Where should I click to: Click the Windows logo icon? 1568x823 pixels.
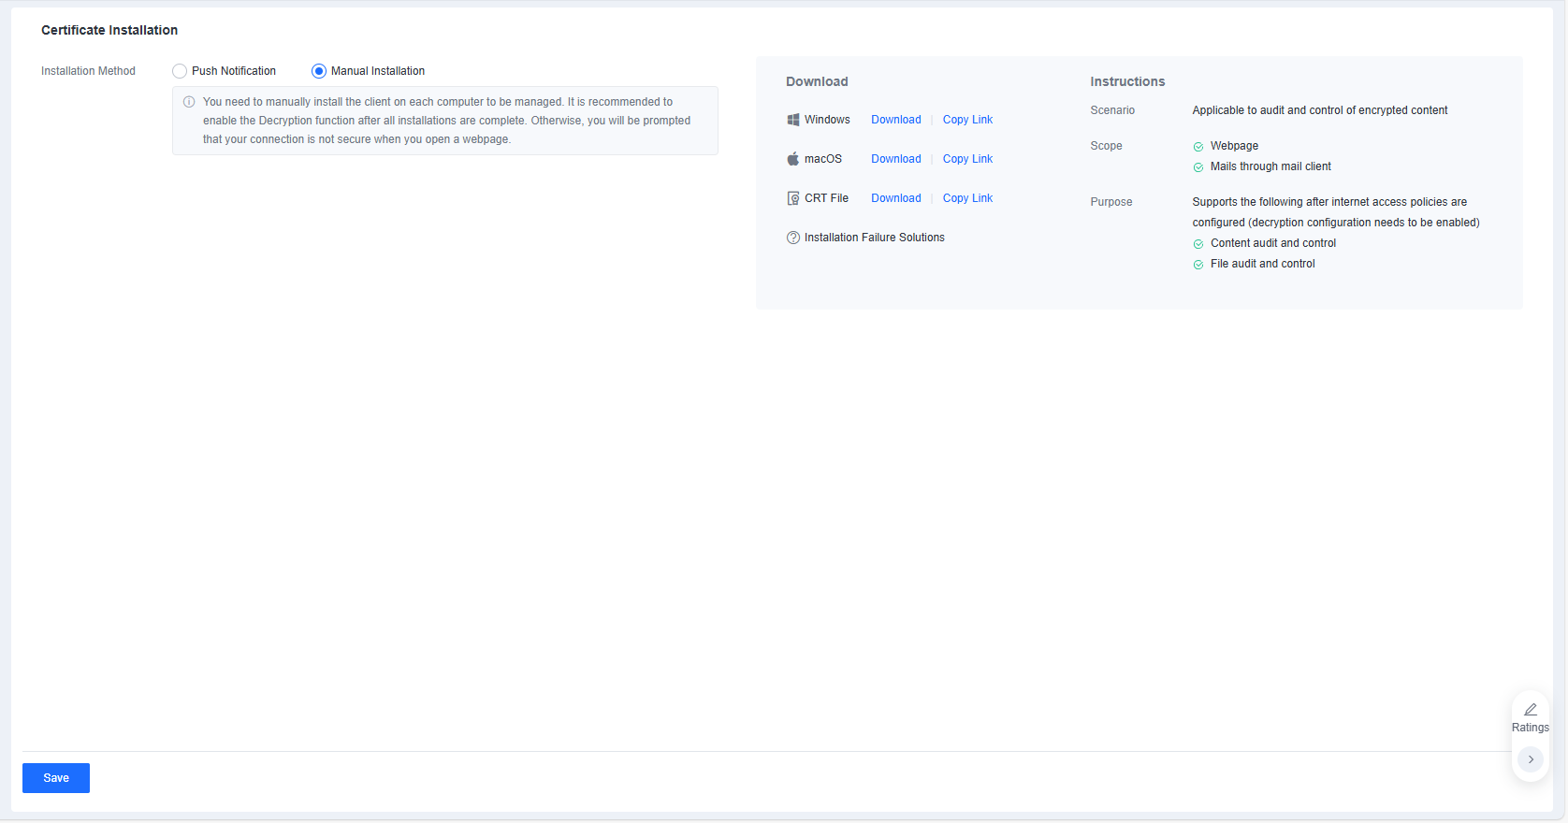coord(793,120)
